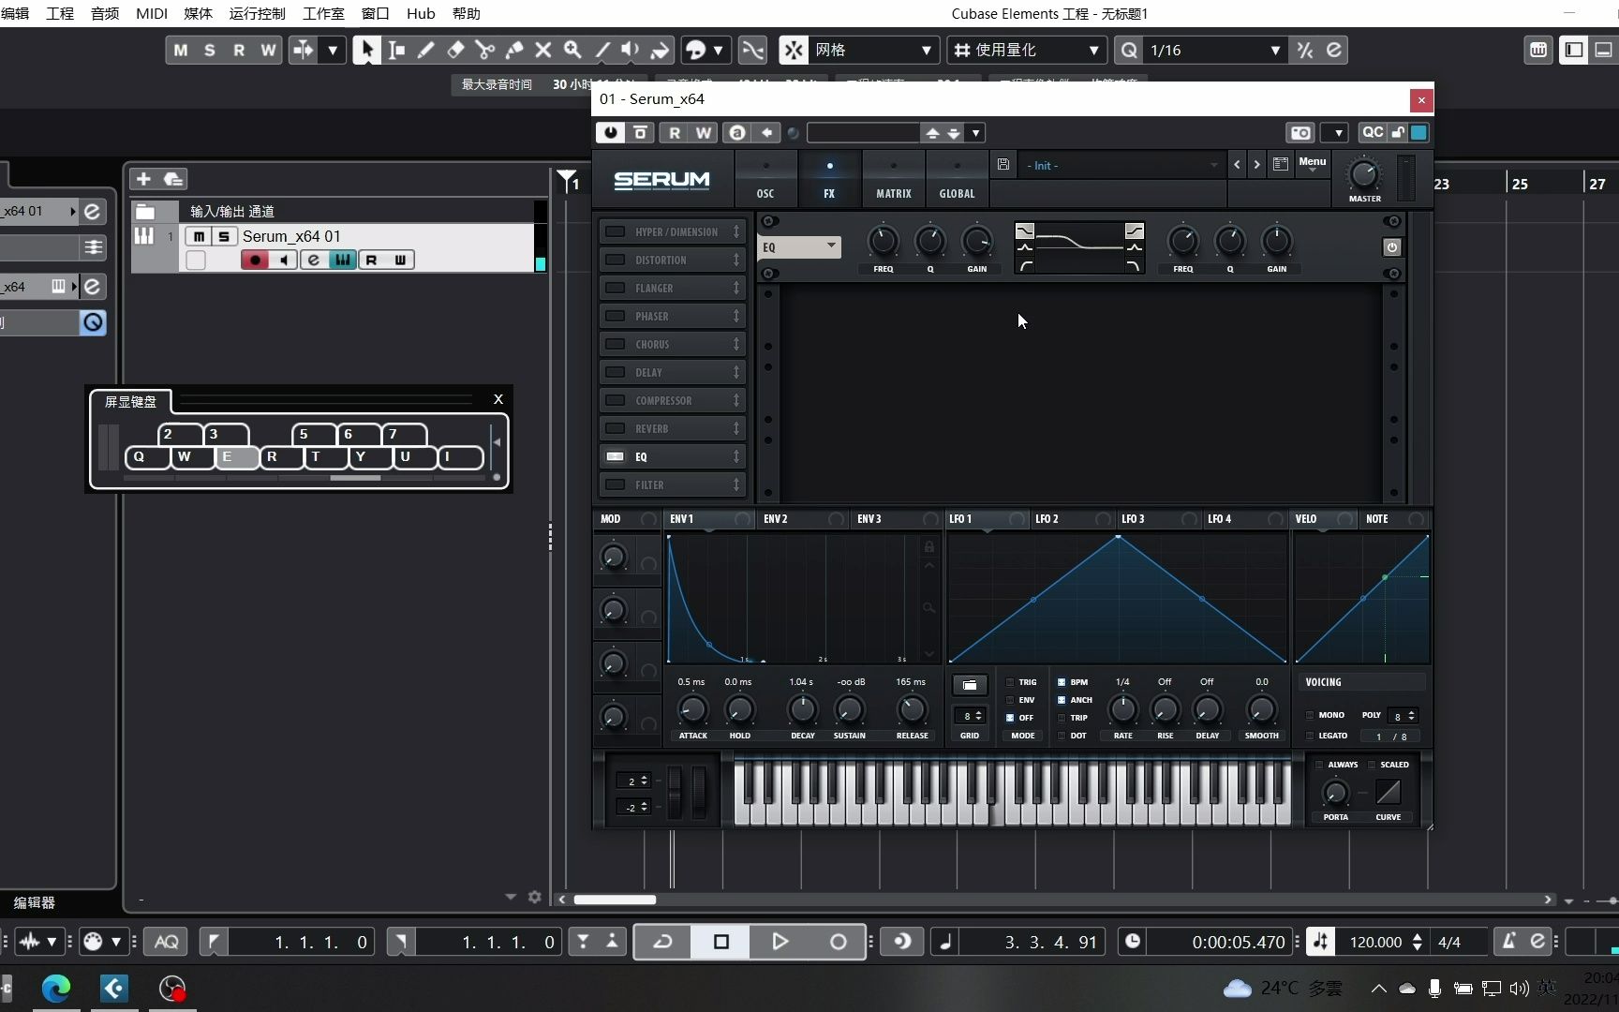Image resolution: width=1619 pixels, height=1012 pixels.
Task: Start recording with transport Record button
Action: click(838, 942)
